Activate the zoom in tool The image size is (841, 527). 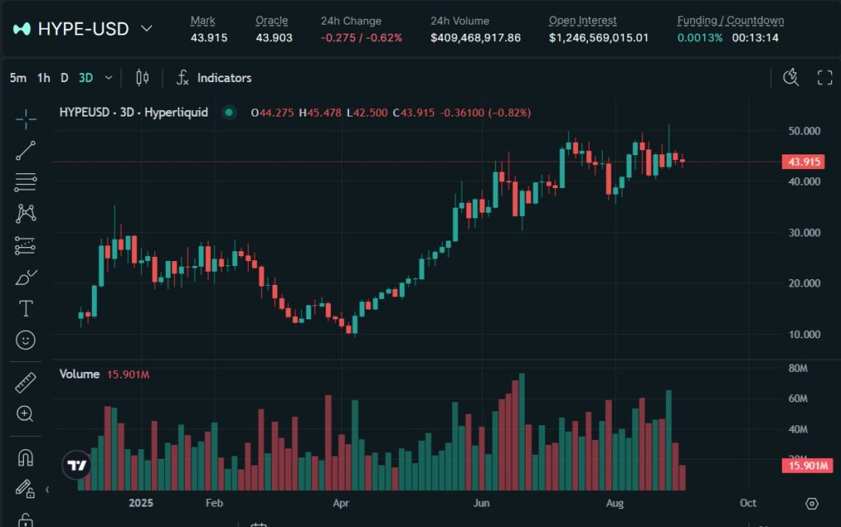click(25, 414)
